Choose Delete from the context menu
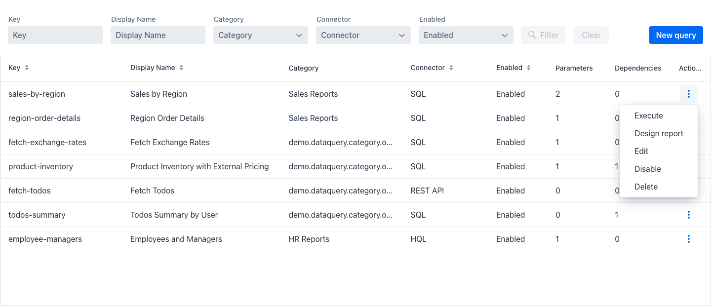Viewport: 711px width, 306px height. click(659, 187)
